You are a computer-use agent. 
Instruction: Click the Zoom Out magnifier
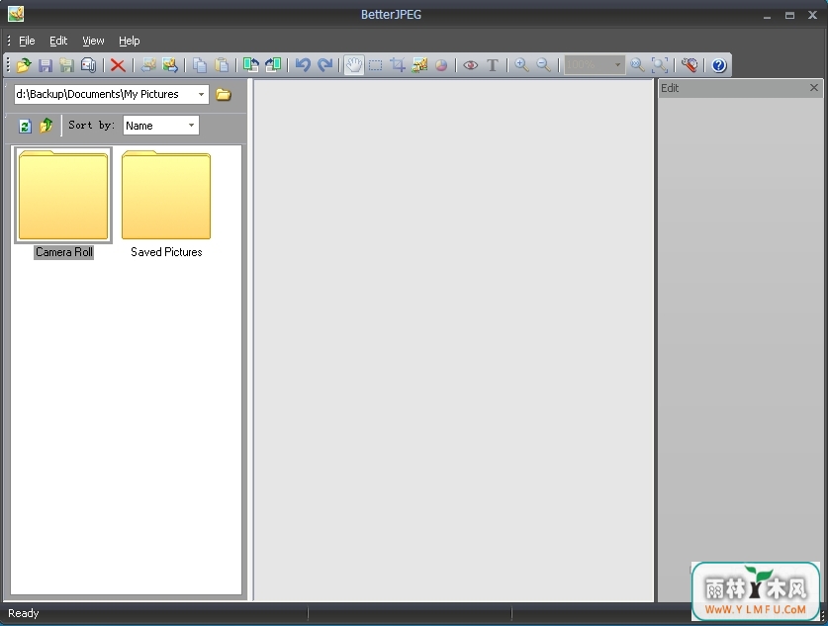click(x=543, y=65)
